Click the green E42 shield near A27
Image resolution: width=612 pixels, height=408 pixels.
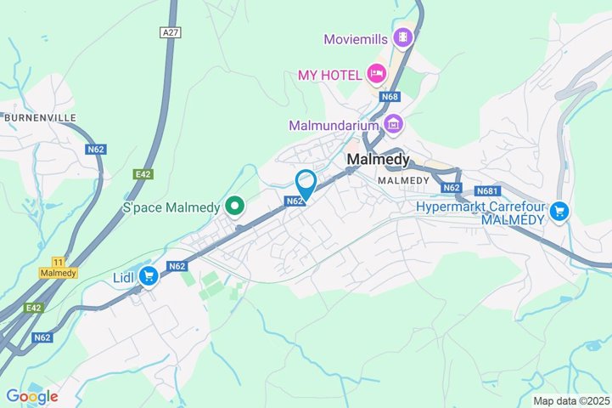click(x=143, y=174)
